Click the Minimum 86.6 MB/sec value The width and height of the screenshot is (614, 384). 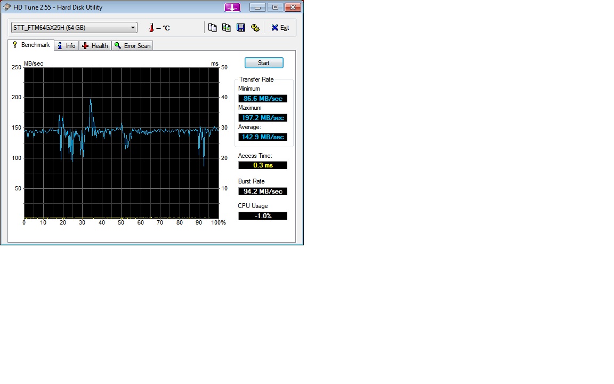click(x=263, y=98)
